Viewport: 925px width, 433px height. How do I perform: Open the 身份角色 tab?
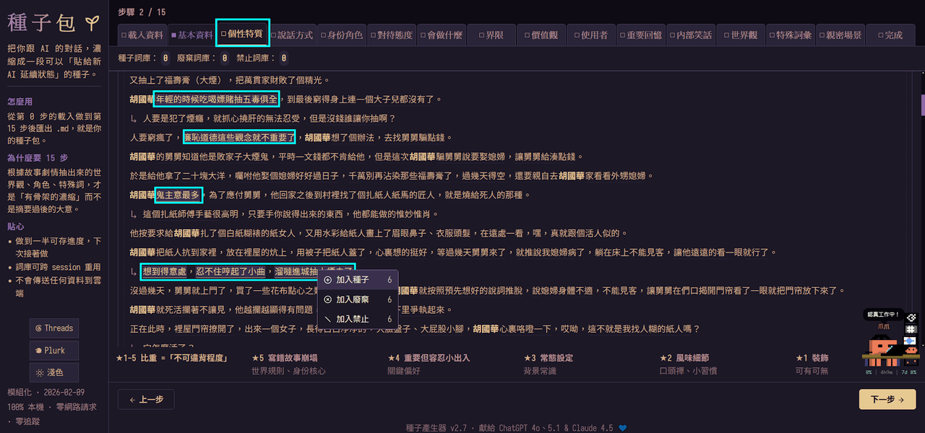click(343, 35)
